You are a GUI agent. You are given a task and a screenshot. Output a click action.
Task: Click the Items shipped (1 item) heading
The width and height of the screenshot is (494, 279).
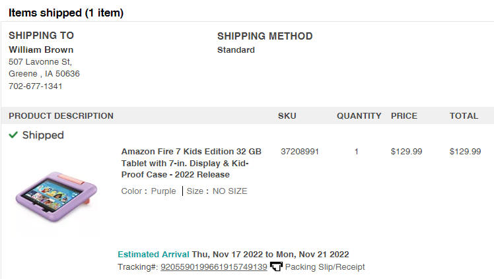(x=66, y=13)
